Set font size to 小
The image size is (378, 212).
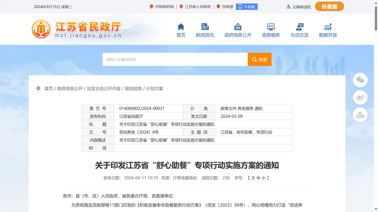[x=263, y=178]
